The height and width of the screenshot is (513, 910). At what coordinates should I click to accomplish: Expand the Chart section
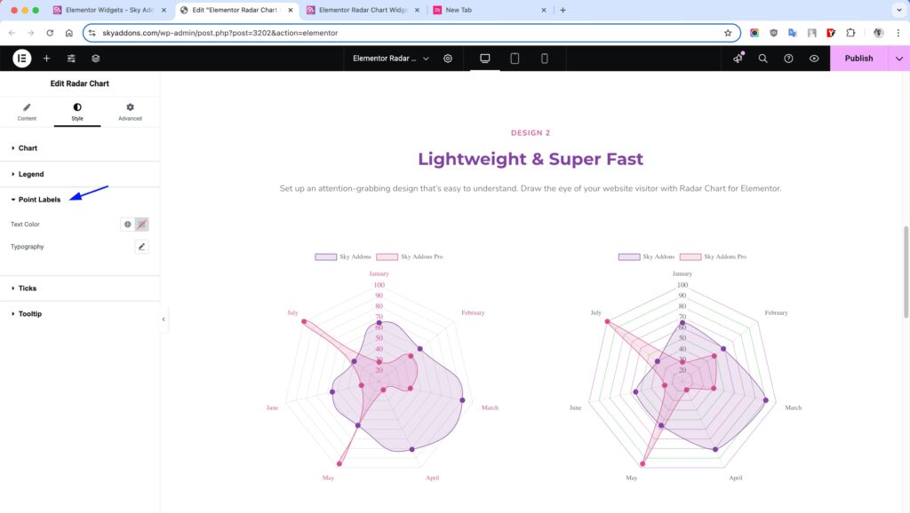tap(80, 148)
